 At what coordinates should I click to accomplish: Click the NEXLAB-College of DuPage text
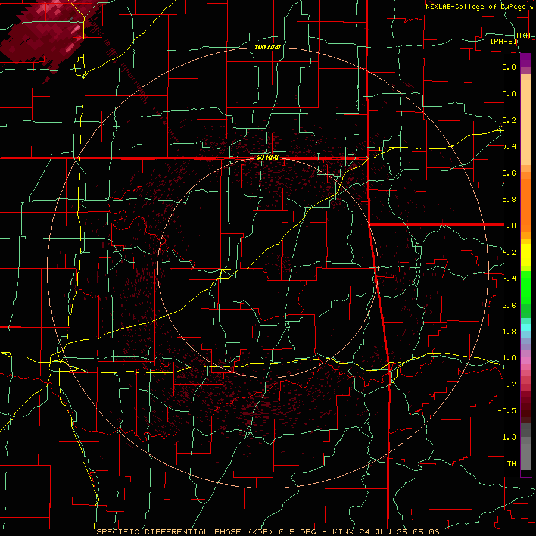pyautogui.click(x=475, y=7)
